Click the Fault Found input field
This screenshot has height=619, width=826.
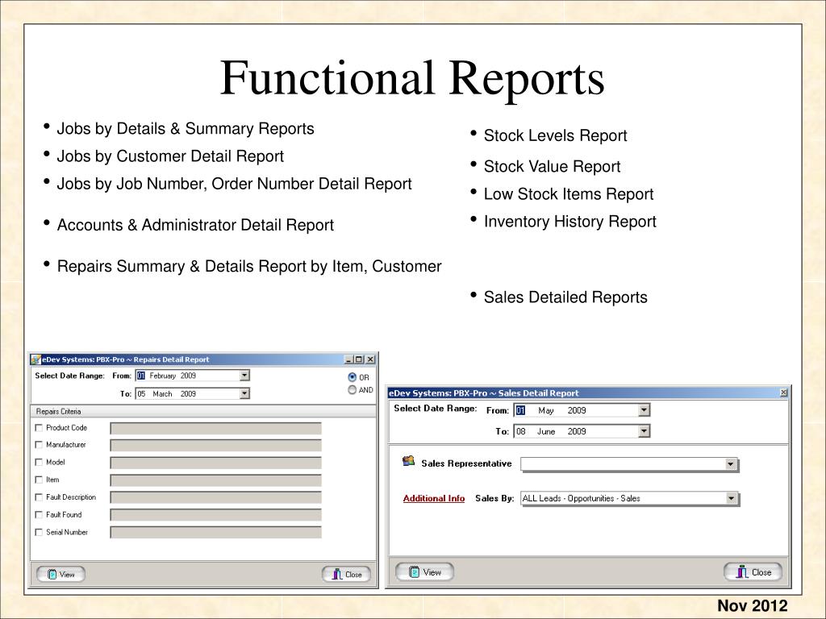pos(215,515)
